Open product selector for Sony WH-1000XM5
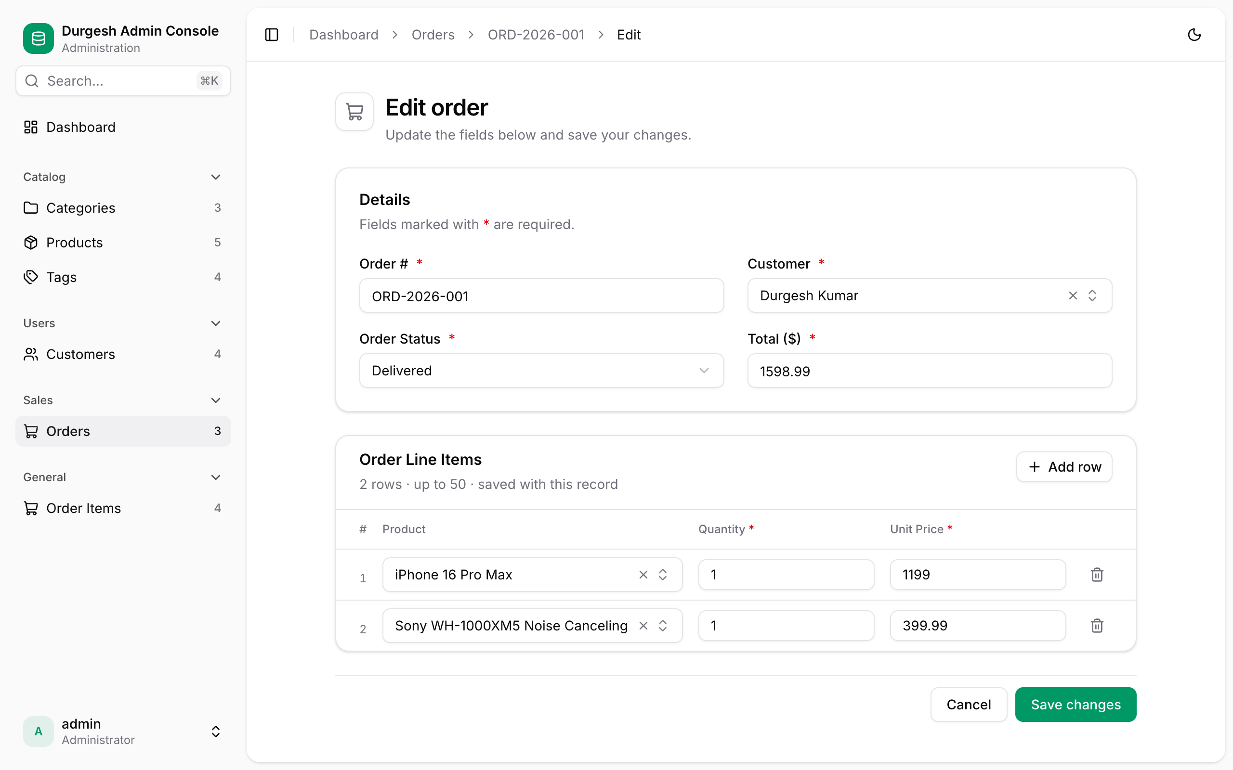This screenshot has height=770, width=1233. click(532, 625)
